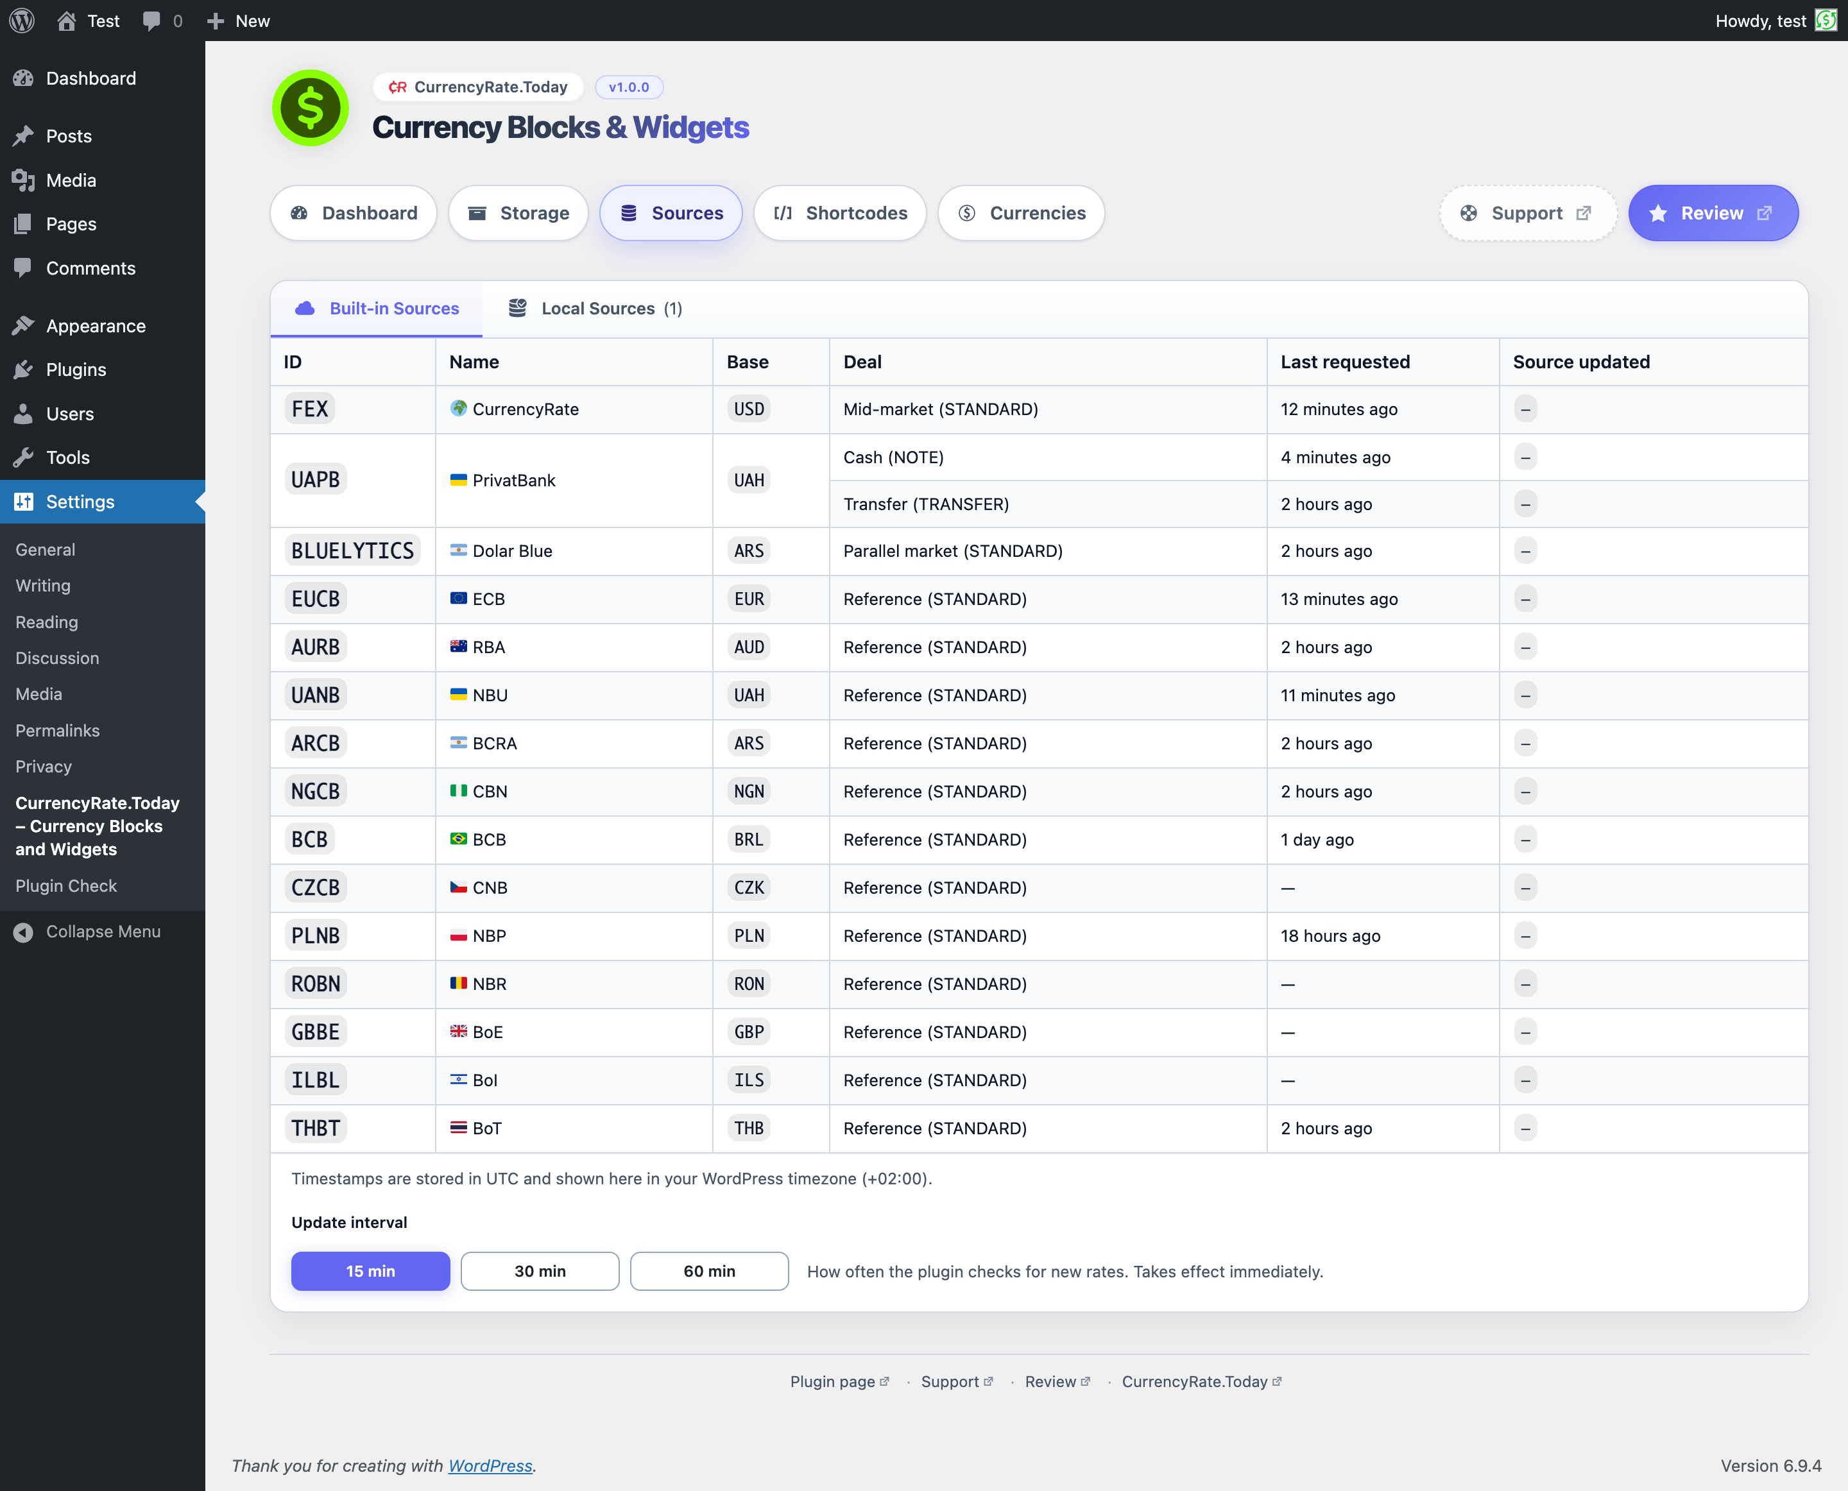1848x1491 pixels.
Task: Click the purple Review button
Action: pyautogui.click(x=1712, y=213)
